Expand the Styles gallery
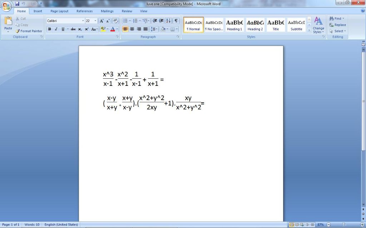366x228 pixels. click(309, 31)
